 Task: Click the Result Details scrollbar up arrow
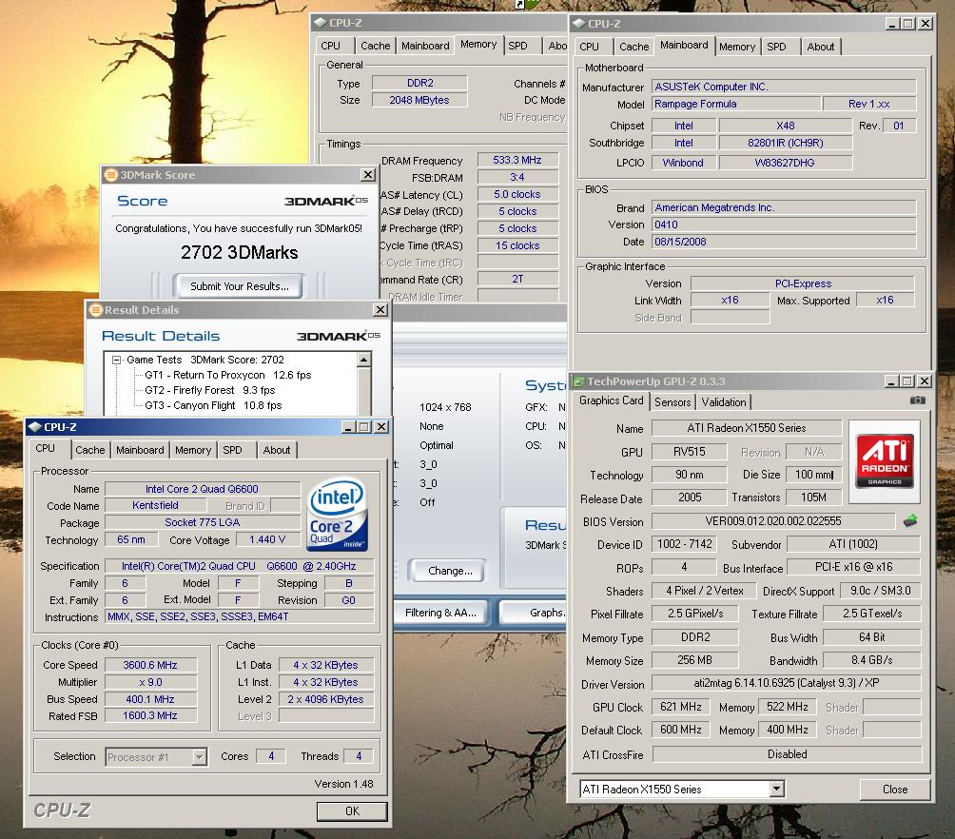[x=363, y=361]
